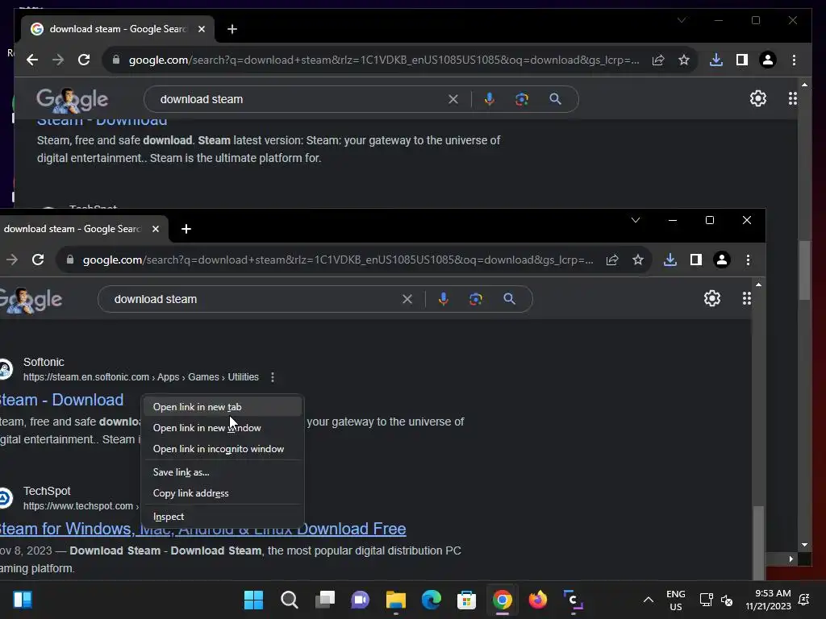Choose Save link as... option
This screenshot has width=826, height=619.
(x=223, y=472)
